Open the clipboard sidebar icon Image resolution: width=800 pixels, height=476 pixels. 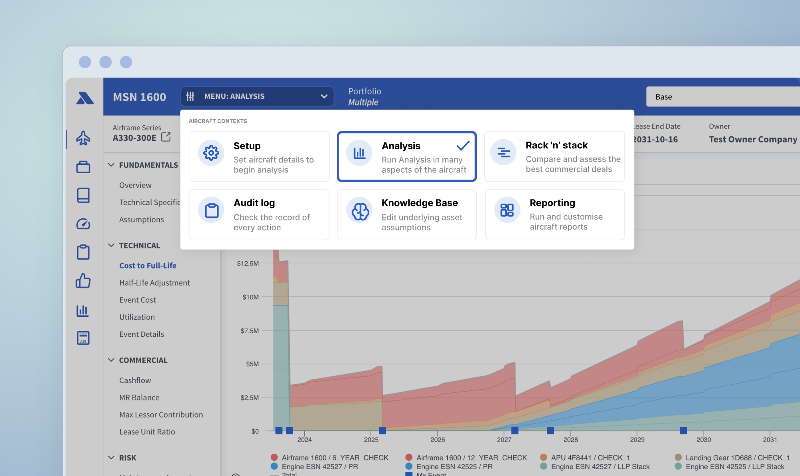pos(83,252)
